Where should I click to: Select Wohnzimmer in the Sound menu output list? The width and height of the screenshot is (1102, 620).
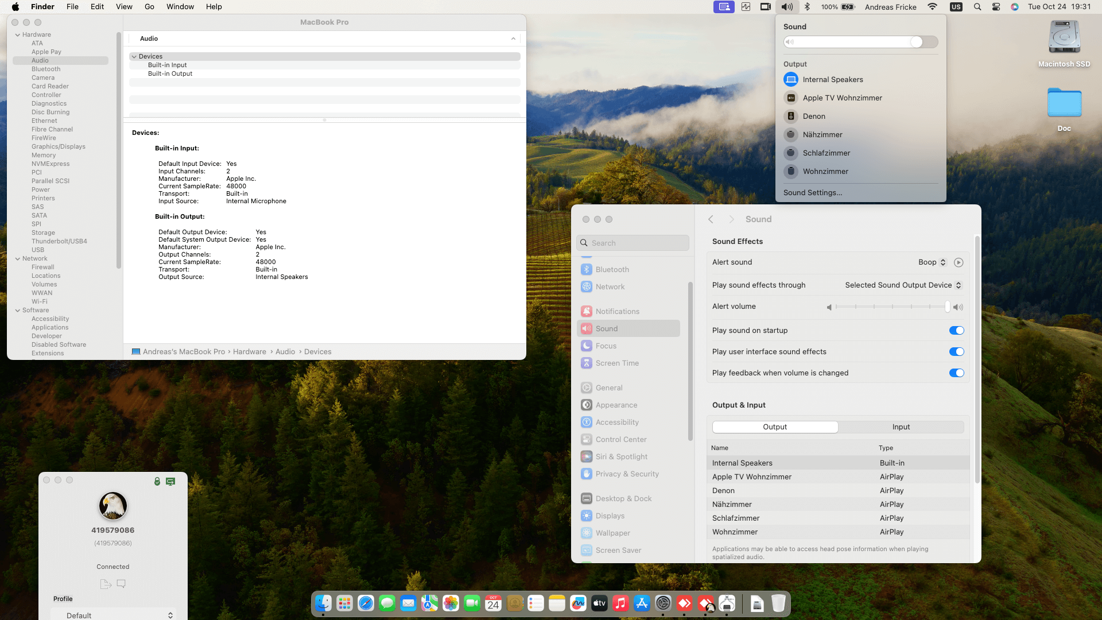[x=860, y=171]
